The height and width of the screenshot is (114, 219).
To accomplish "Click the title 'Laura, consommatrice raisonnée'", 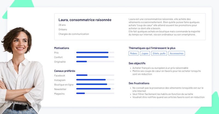I will 85,20.
